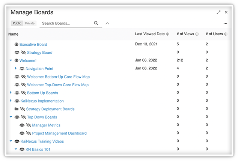Click the search magnifier icon
The image size is (238, 161).
click(x=96, y=23)
